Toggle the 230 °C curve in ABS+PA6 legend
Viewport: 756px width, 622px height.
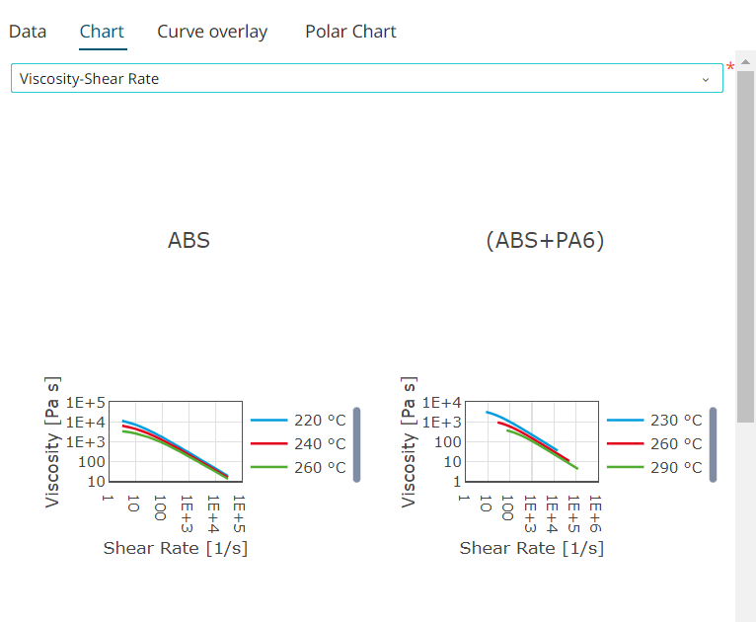[x=654, y=421]
